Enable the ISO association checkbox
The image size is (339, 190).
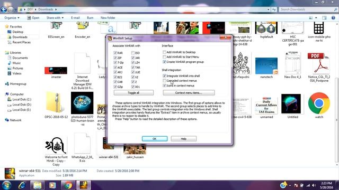[133, 53]
